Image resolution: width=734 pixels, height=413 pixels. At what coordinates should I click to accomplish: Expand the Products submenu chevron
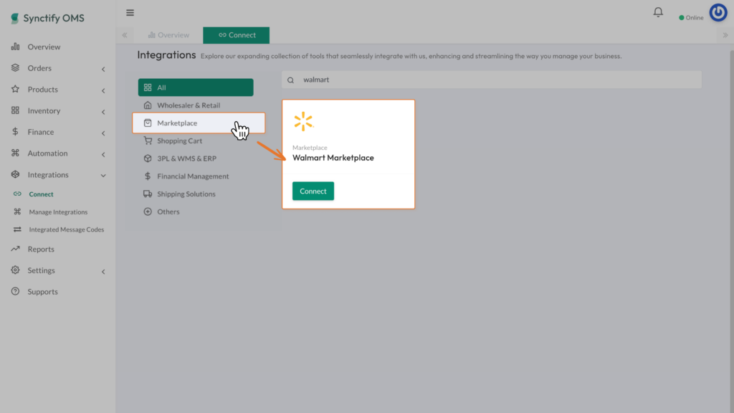pos(103,90)
